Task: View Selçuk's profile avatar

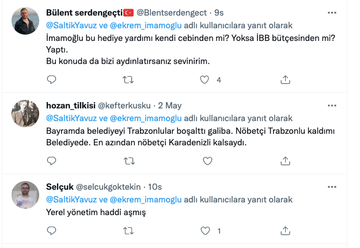Action: [25, 195]
